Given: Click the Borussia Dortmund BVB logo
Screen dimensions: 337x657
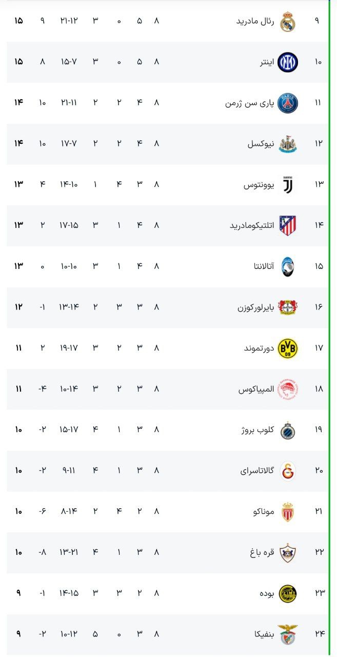Looking at the screenshot, I should (288, 349).
